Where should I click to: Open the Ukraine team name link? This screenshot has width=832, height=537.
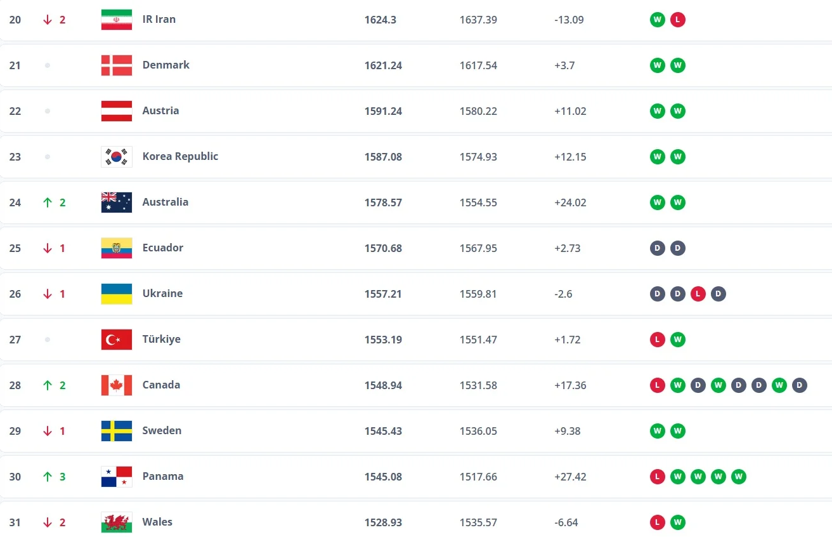coord(162,293)
